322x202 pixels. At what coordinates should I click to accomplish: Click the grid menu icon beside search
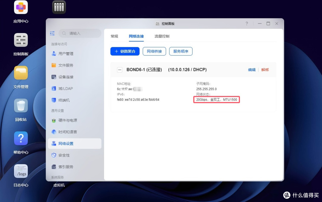tap(52, 33)
